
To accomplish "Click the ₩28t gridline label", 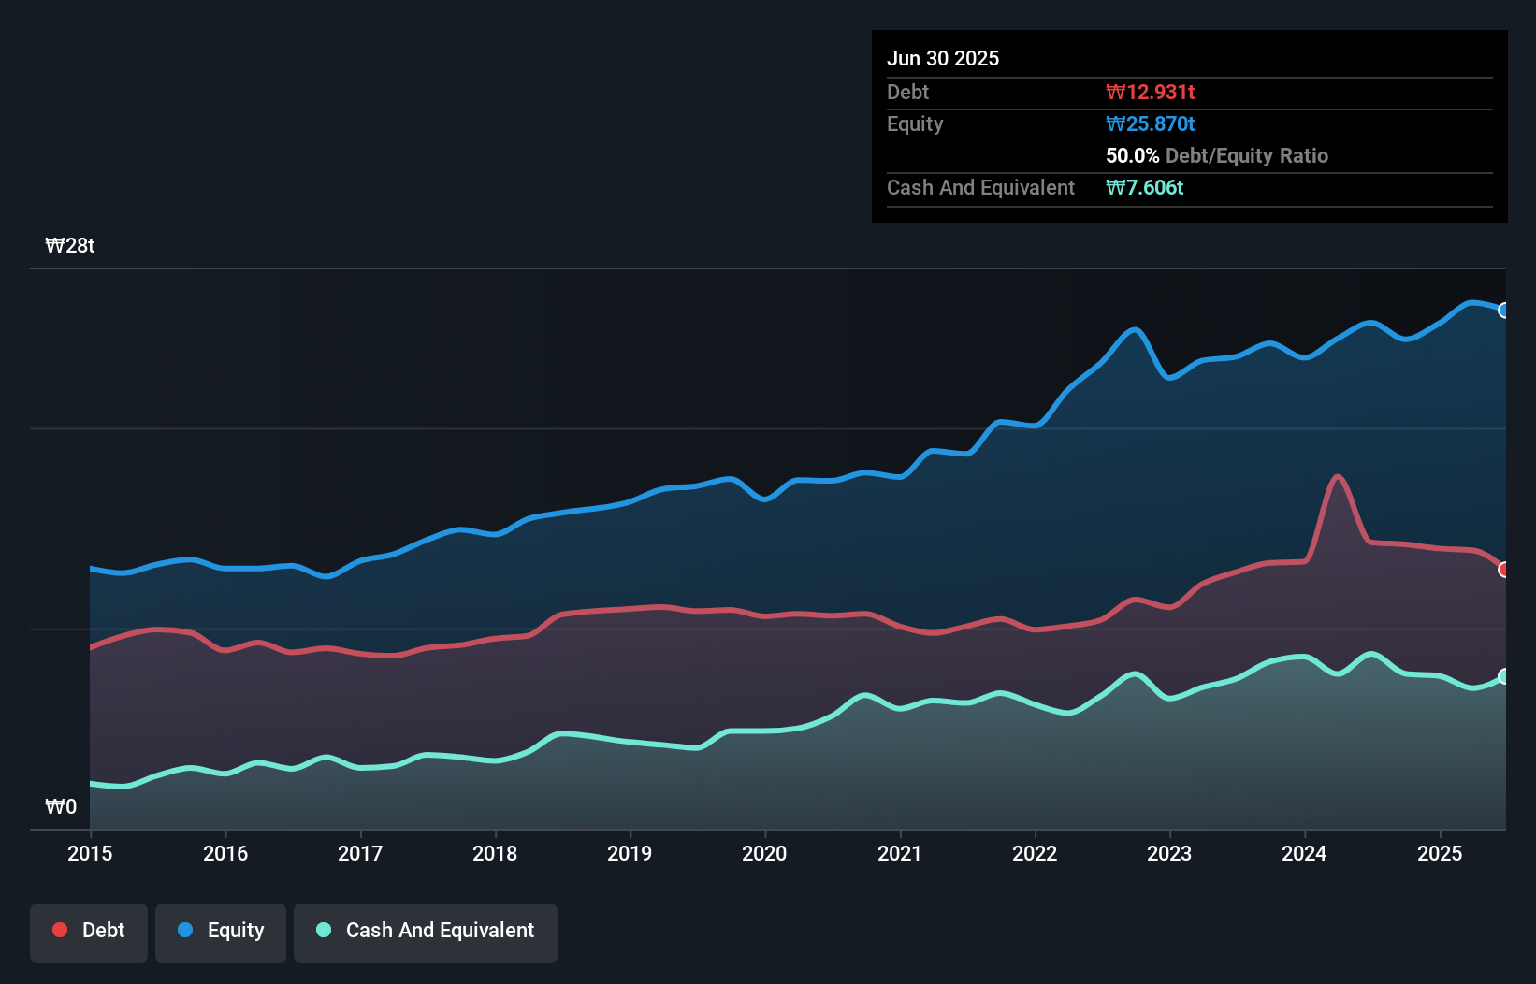I will [70, 245].
